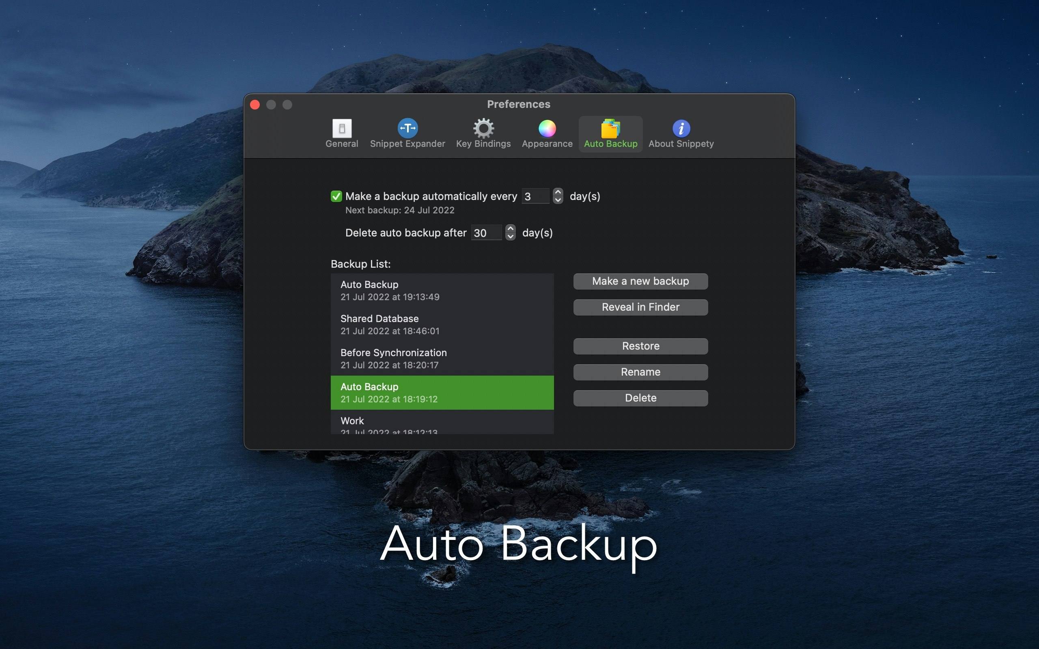Open the Snippet Expander icon
Viewport: 1039px width, 649px height.
407,128
